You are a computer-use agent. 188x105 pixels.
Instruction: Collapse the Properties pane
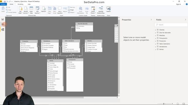[151, 20]
